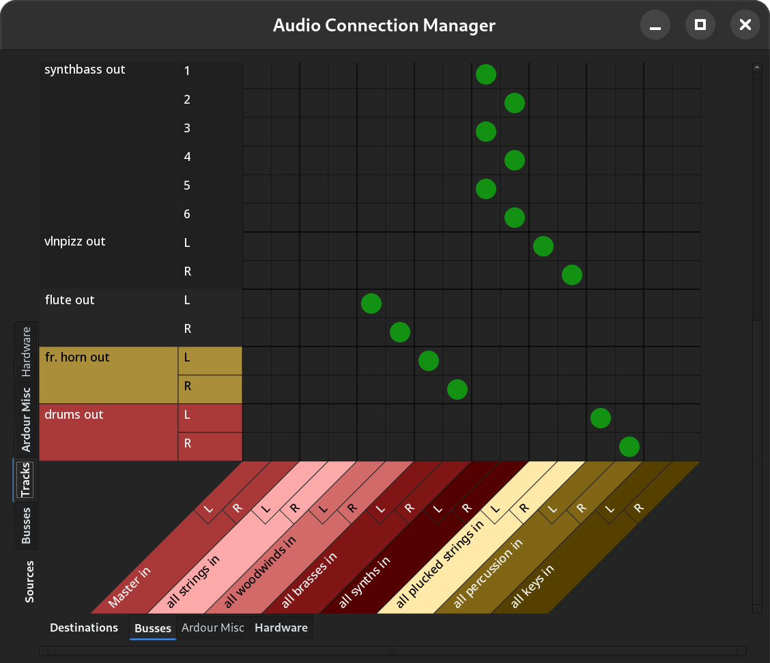Toggle the vlnpizz out L connection dot
This screenshot has width=770, height=663.
(x=543, y=246)
